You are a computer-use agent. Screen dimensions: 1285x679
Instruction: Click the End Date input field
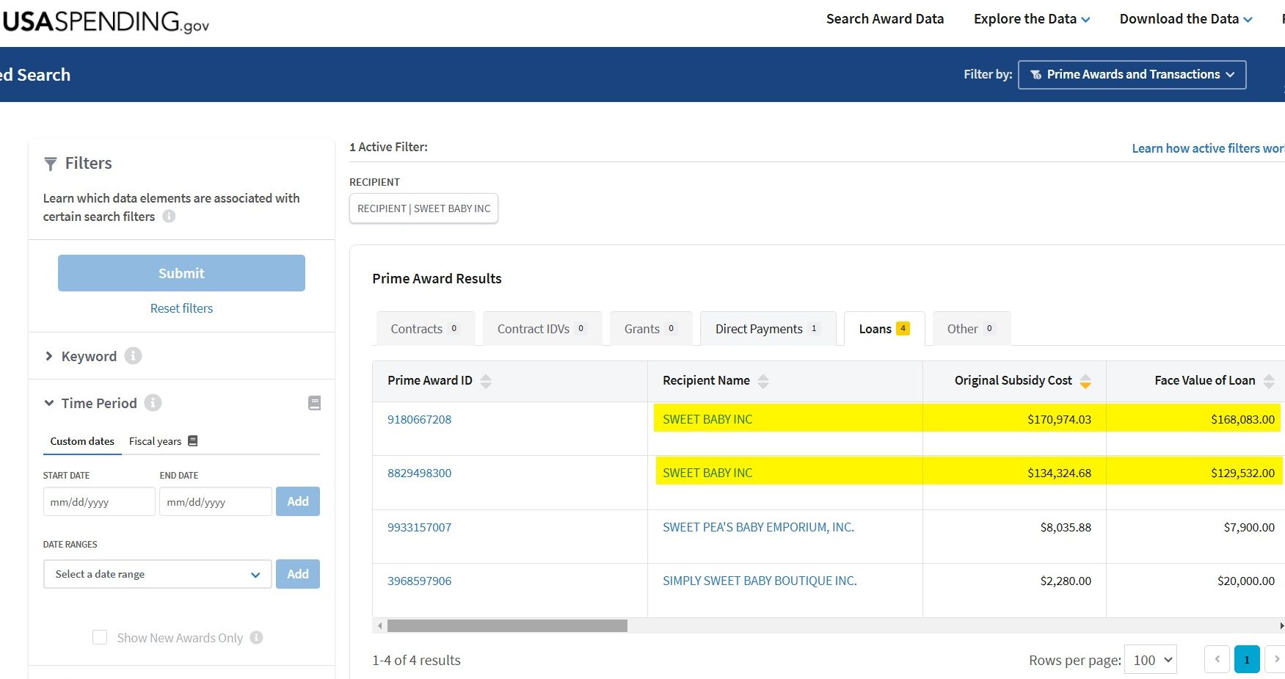[x=216, y=502]
